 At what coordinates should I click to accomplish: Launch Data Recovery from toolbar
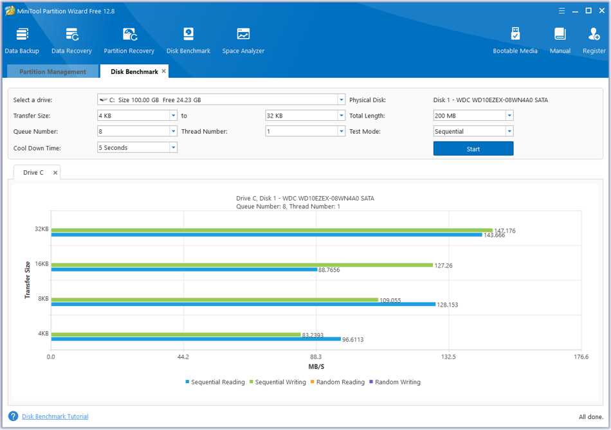pyautogui.click(x=71, y=40)
